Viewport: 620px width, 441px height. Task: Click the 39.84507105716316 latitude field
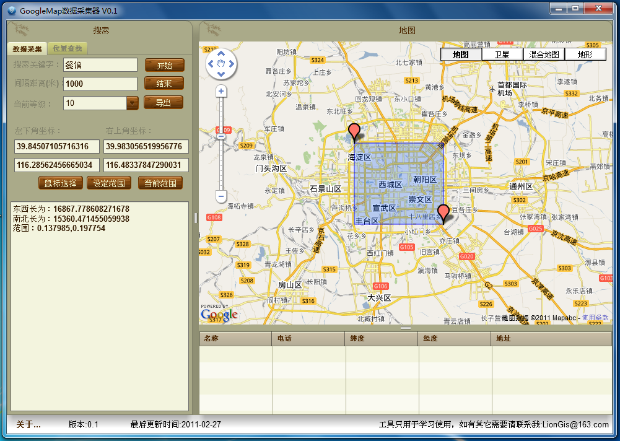pyautogui.click(x=57, y=146)
